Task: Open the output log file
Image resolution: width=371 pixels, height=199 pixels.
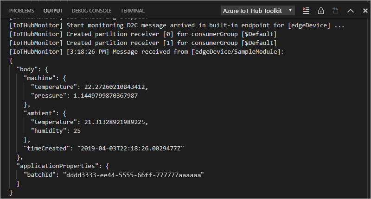Action: coord(336,10)
